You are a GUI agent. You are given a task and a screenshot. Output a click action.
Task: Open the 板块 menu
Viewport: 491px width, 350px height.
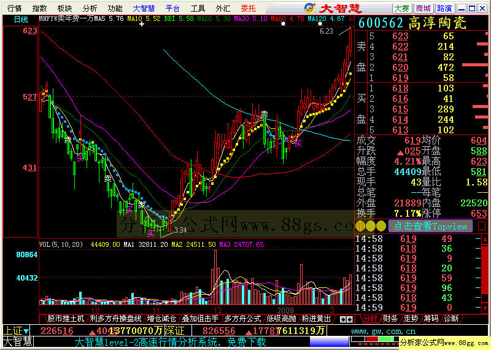tap(64, 8)
